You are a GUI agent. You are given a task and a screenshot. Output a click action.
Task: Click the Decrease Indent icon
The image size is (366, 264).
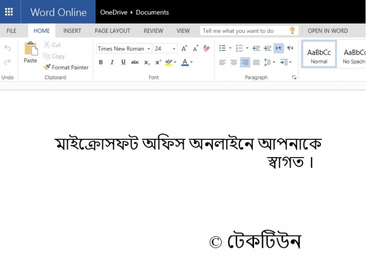(x=256, y=48)
